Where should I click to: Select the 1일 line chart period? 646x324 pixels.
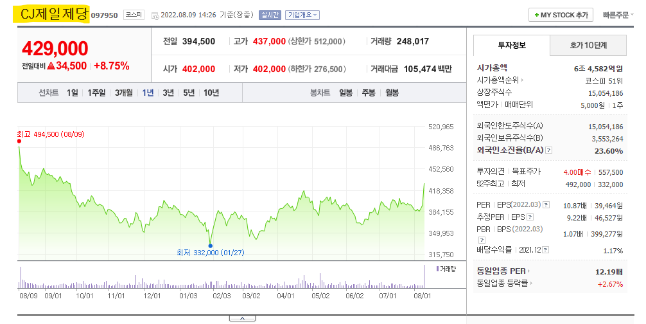click(x=72, y=93)
